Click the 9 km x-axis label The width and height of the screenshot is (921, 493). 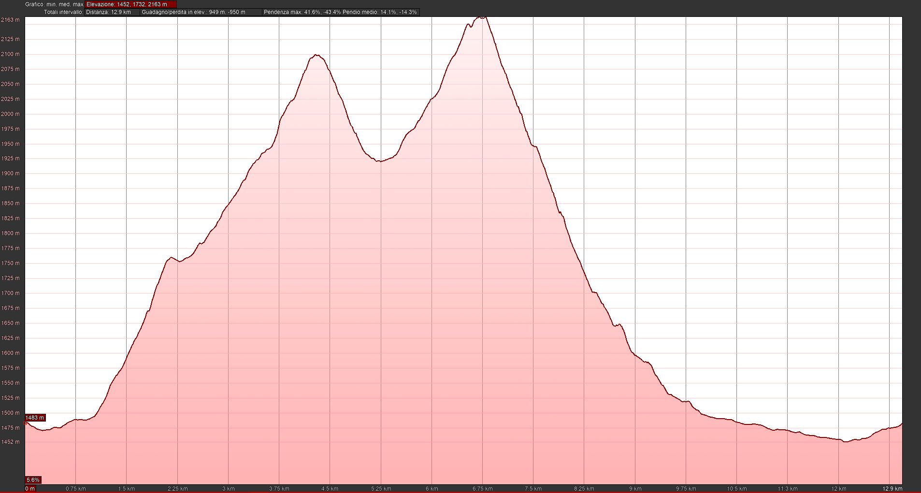635,489
